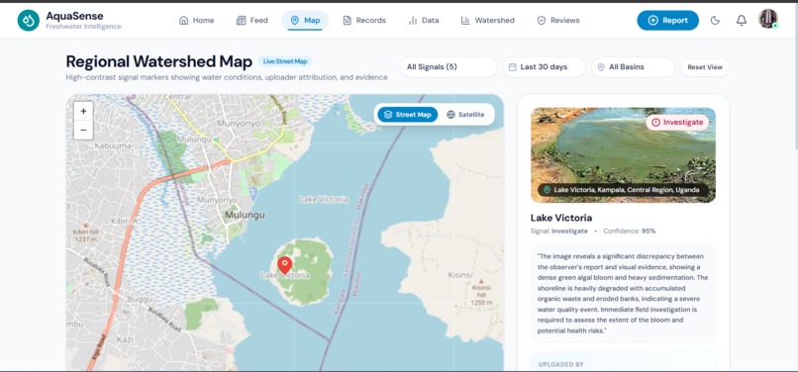Switch to Satellite layer view

pos(465,115)
